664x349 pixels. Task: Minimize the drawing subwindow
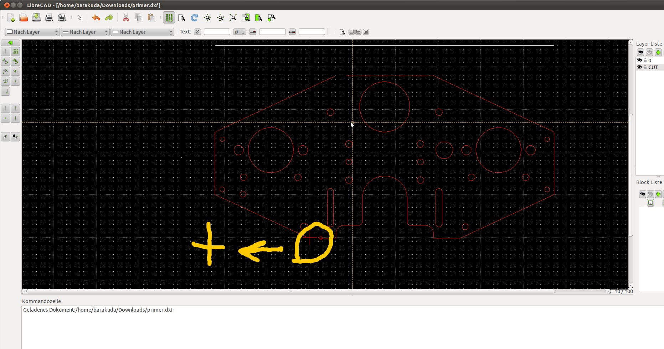[351, 32]
